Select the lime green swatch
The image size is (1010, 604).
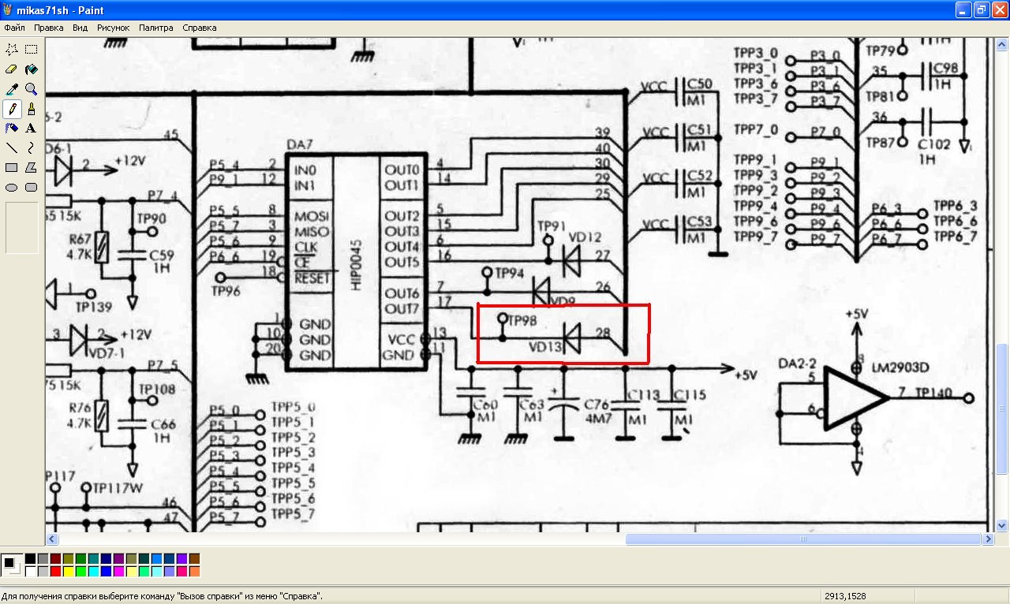[x=81, y=571]
